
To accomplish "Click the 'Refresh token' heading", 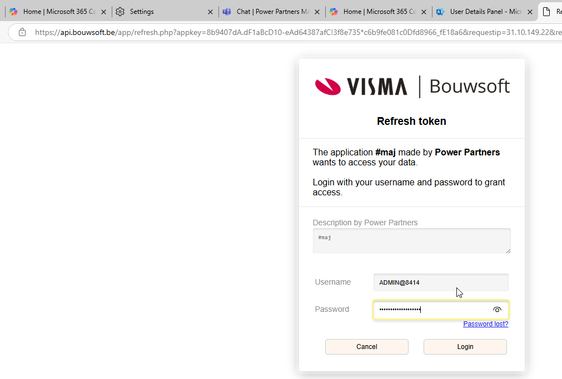I will pyautogui.click(x=411, y=121).
